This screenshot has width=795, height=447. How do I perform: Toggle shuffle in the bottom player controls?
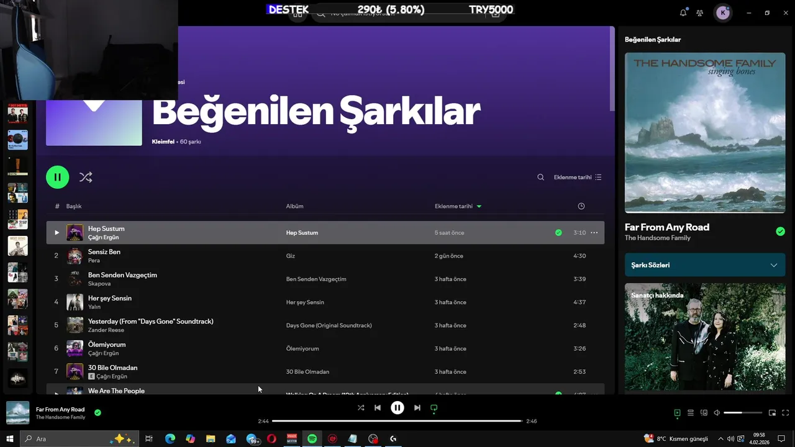point(361,408)
